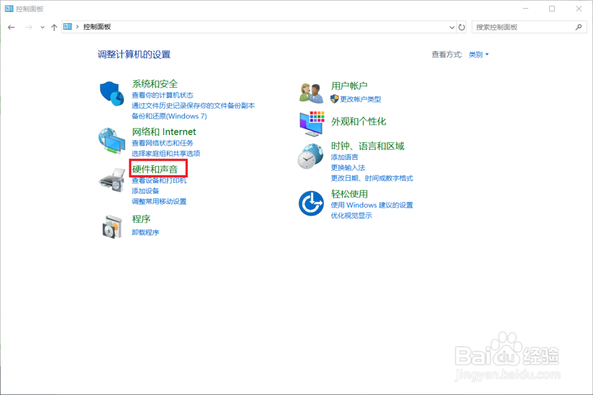
Task: Click the back arrow navigation button
Action: (11, 27)
